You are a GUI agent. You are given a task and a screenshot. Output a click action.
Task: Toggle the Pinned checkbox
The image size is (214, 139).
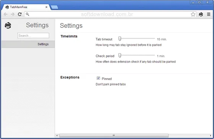pos(98,78)
